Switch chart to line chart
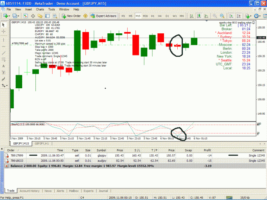 point(206,16)
